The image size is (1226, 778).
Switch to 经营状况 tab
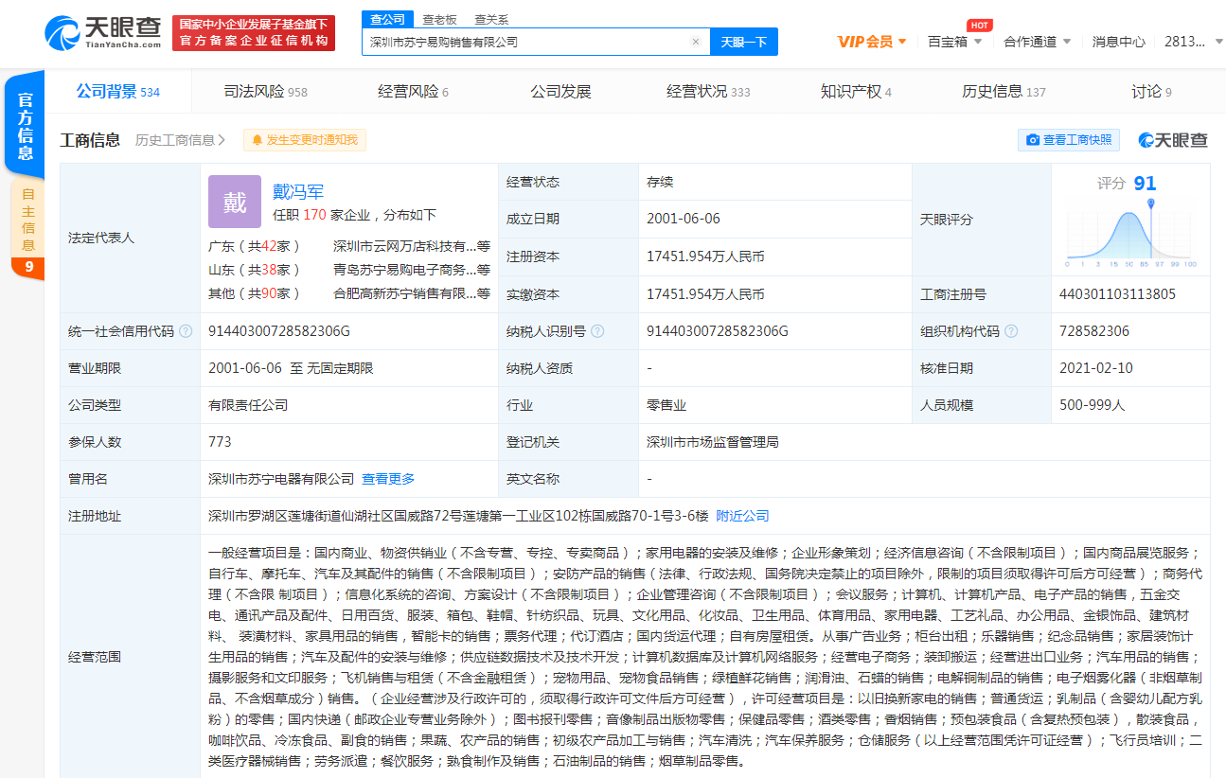point(708,92)
